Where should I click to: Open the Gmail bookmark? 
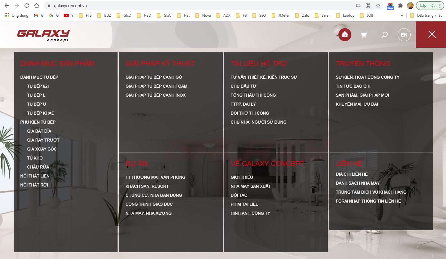pyautogui.click(x=38, y=15)
